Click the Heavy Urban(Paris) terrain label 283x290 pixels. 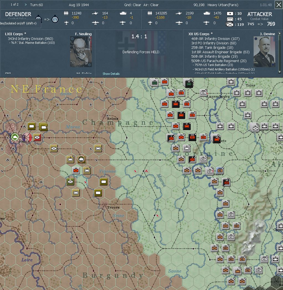[223, 5]
